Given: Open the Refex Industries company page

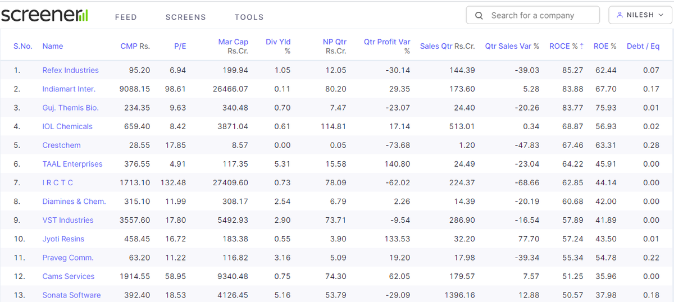Looking at the screenshot, I should (x=70, y=70).
